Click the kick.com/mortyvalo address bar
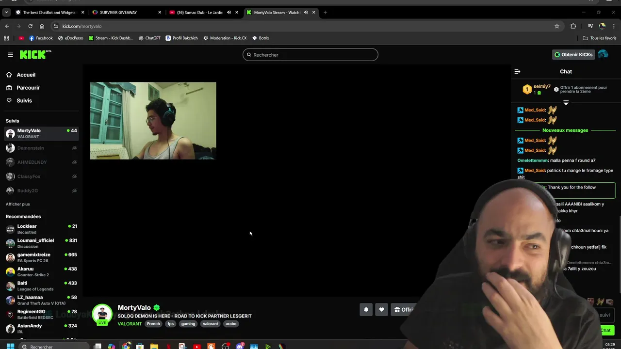 [x=301, y=26]
